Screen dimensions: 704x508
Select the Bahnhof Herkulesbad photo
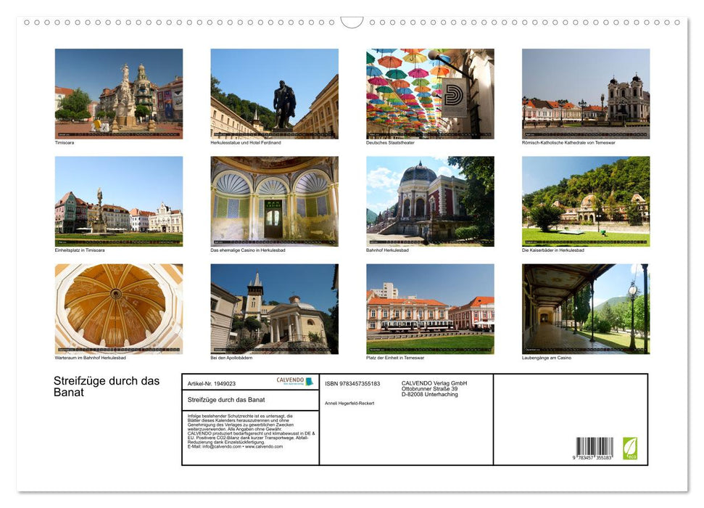tap(430, 201)
